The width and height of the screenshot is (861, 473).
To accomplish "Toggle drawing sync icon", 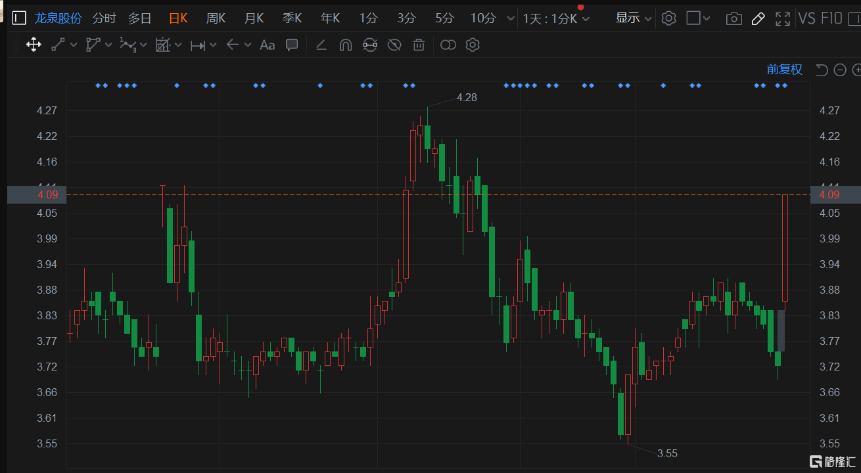I will [370, 45].
